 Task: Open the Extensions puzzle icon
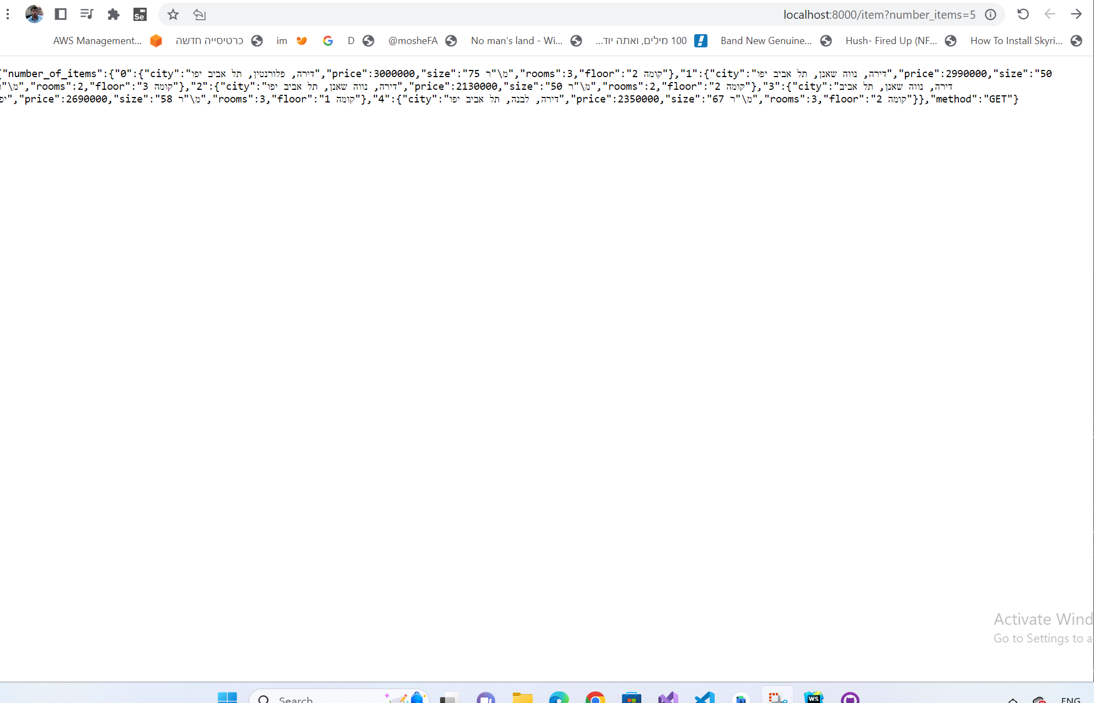point(114,14)
